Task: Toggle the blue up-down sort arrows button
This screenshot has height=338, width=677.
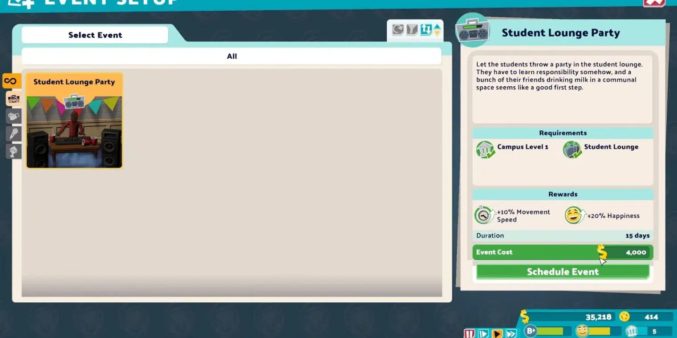Action: pos(426,30)
